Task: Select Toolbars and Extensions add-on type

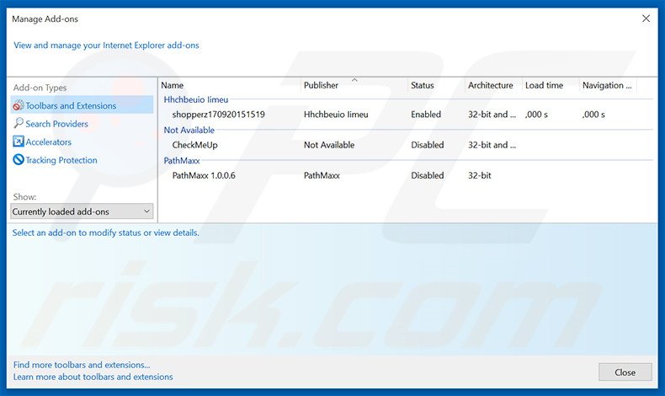Action: (82, 105)
